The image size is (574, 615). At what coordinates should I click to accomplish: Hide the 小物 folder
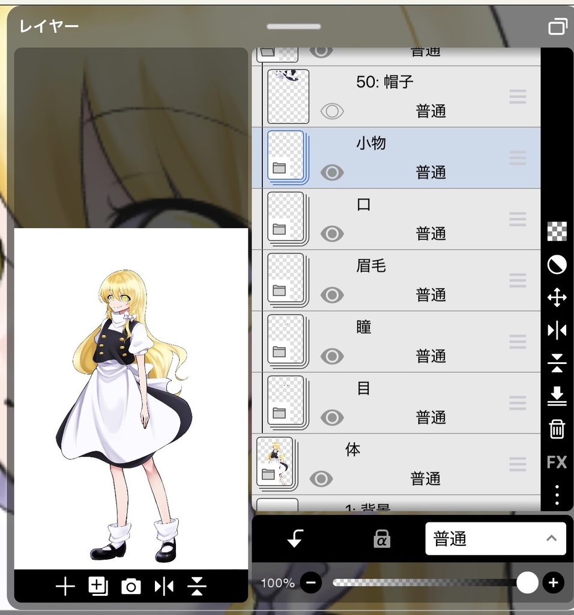[x=332, y=172]
